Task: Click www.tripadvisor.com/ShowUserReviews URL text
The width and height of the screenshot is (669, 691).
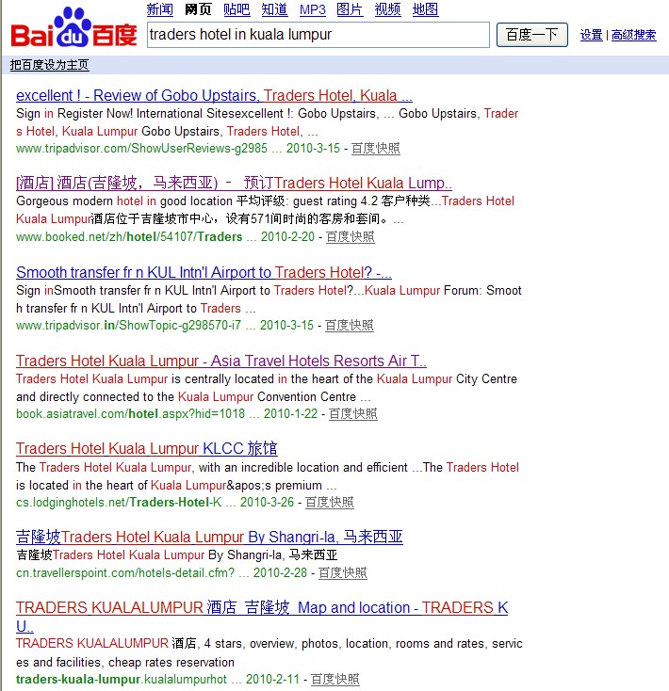Action: [x=141, y=148]
